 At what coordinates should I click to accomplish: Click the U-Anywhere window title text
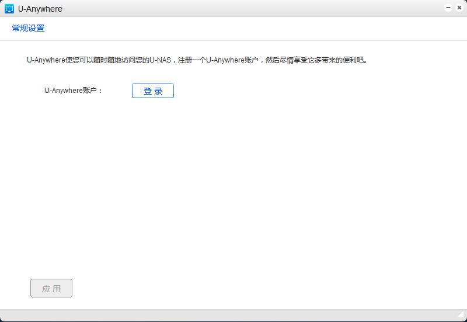(40, 9)
